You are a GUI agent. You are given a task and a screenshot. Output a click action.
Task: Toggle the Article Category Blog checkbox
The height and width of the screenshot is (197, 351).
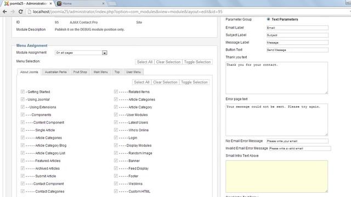pyautogui.click(x=22, y=145)
